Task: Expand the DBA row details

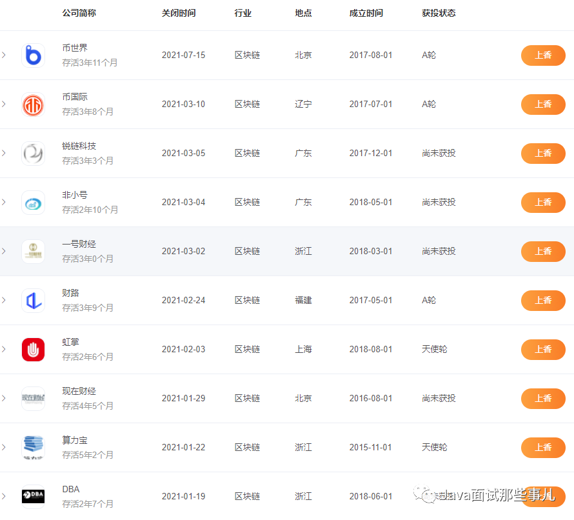Action: pos(3,496)
